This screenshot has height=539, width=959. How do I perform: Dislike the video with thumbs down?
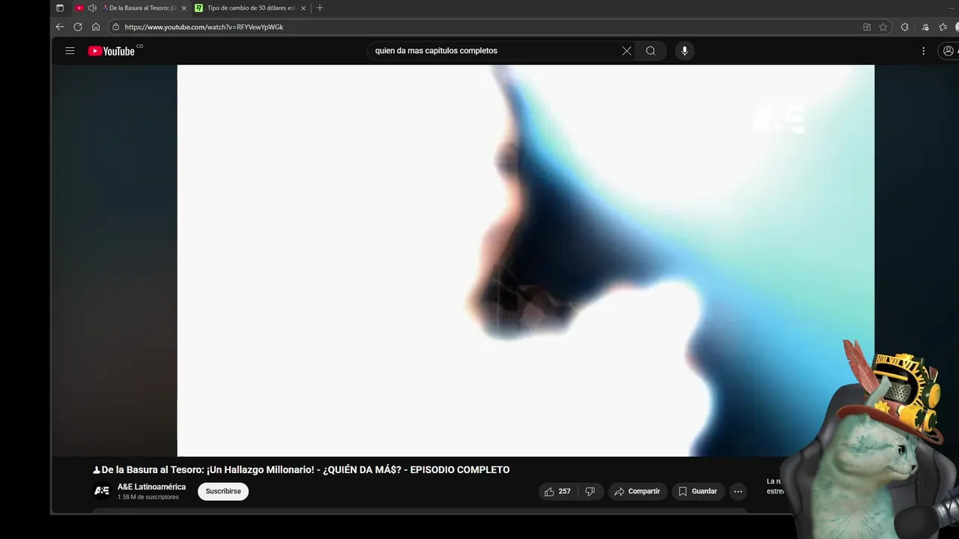[x=590, y=492]
